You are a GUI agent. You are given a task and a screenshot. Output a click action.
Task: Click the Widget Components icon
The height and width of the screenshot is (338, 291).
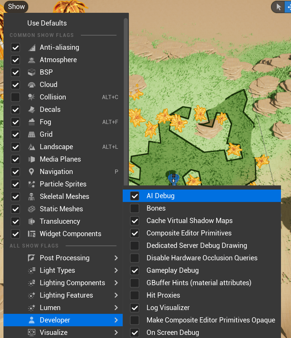point(32,234)
